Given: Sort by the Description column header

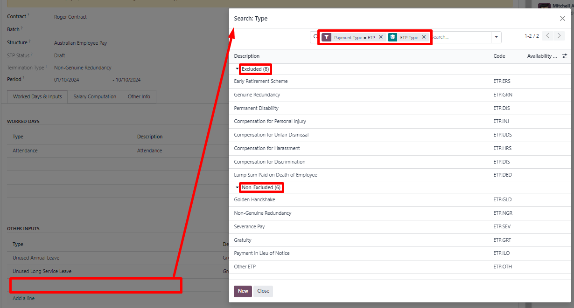Looking at the screenshot, I should 247,56.
